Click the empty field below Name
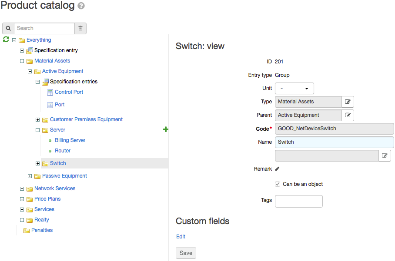The height and width of the screenshot is (261, 395). tap(327, 155)
